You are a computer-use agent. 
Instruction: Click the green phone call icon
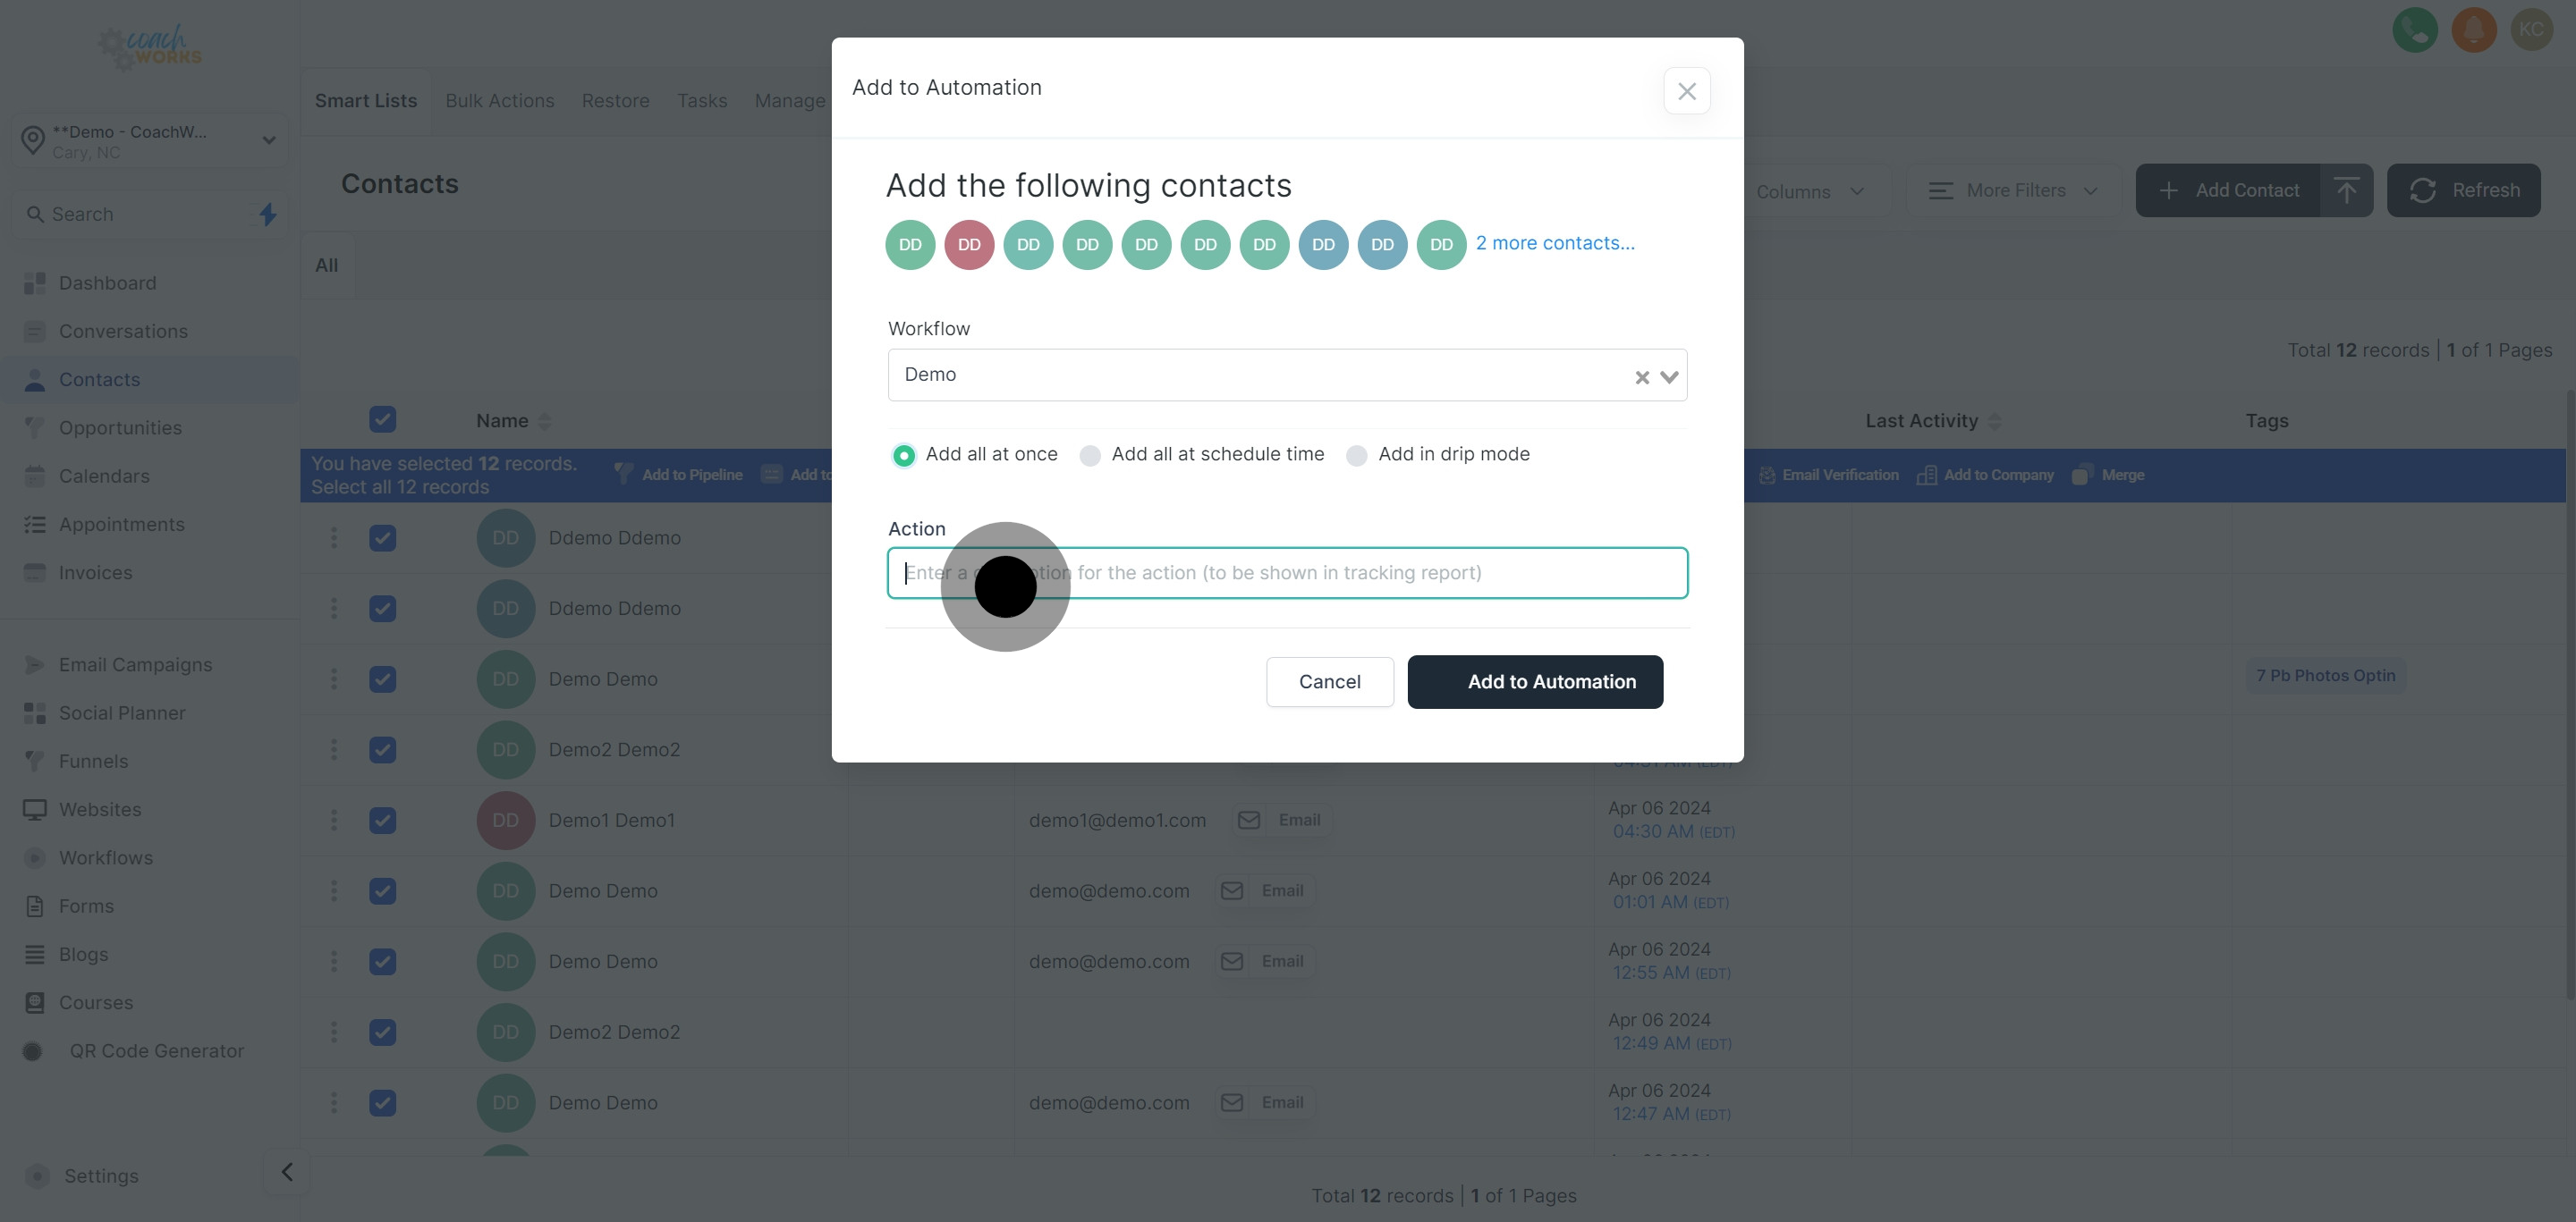(x=2414, y=30)
